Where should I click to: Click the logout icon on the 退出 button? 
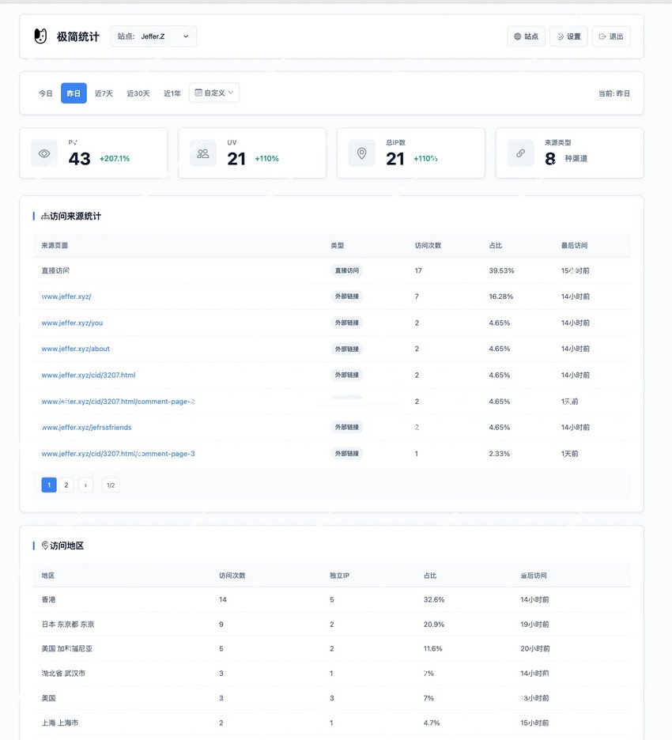[601, 36]
